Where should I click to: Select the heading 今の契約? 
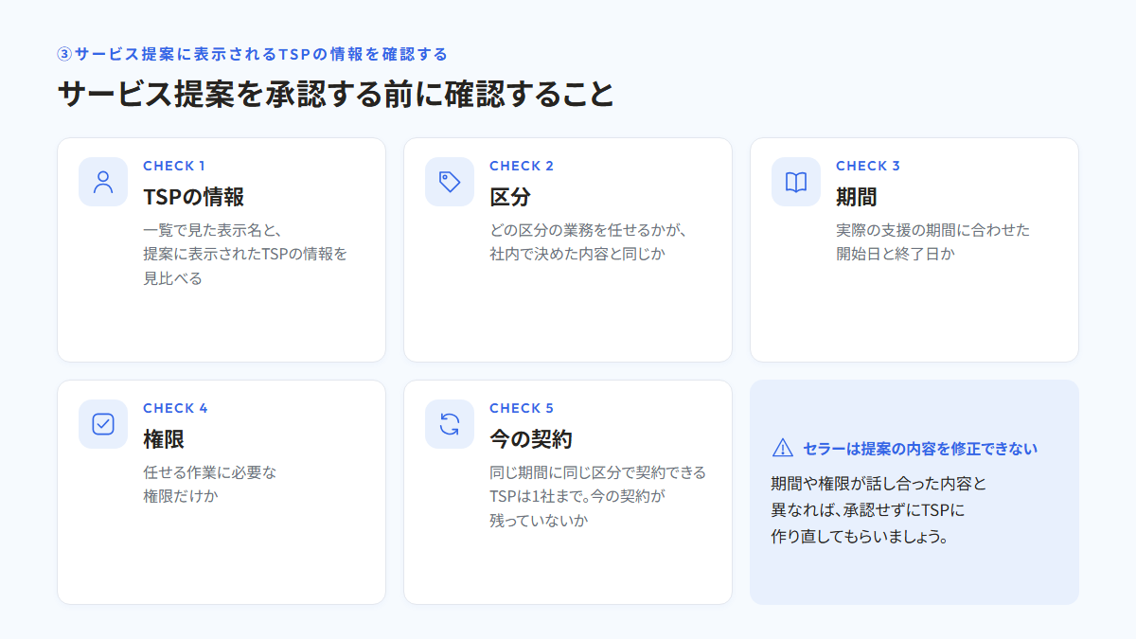click(x=531, y=439)
